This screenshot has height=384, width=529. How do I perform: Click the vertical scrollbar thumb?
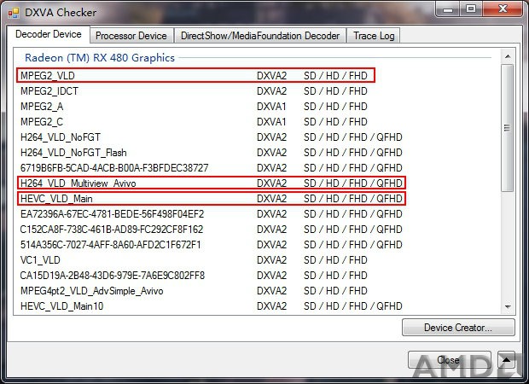507,127
